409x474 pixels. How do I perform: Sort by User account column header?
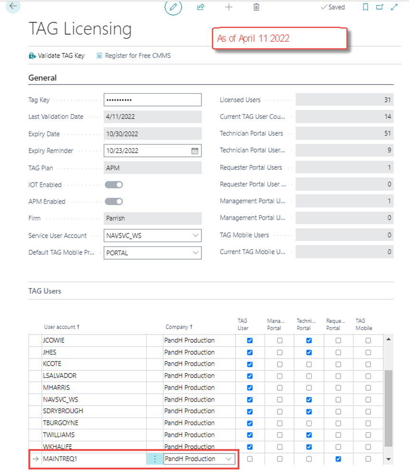tap(62, 327)
